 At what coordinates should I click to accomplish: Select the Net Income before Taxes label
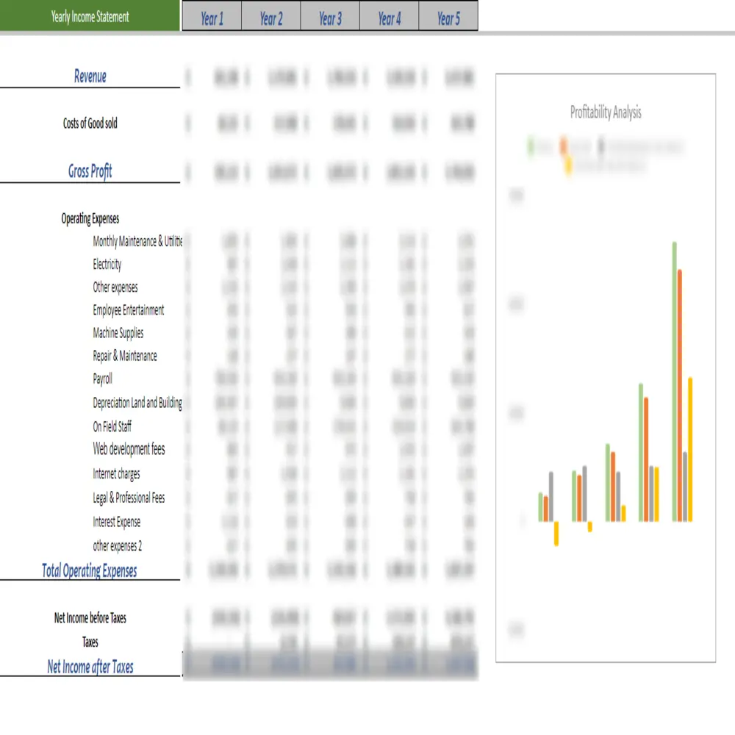coord(90,618)
